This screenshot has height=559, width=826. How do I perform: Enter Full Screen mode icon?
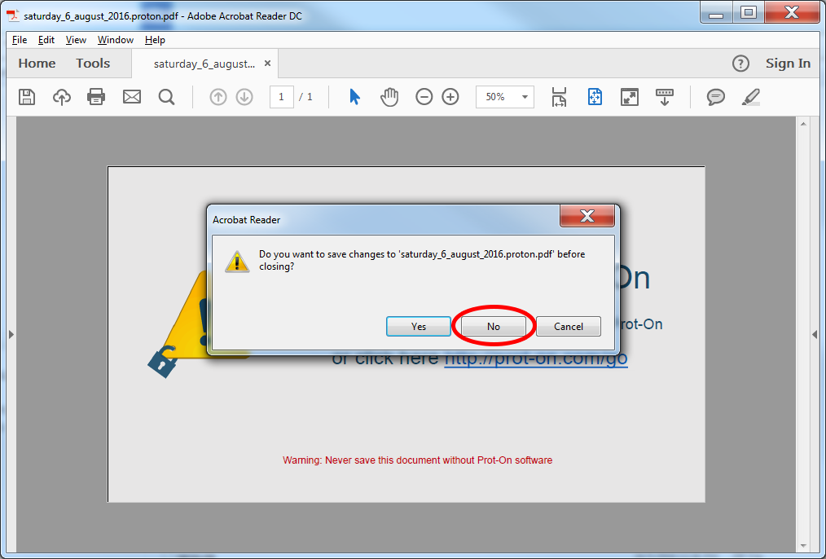(x=630, y=97)
